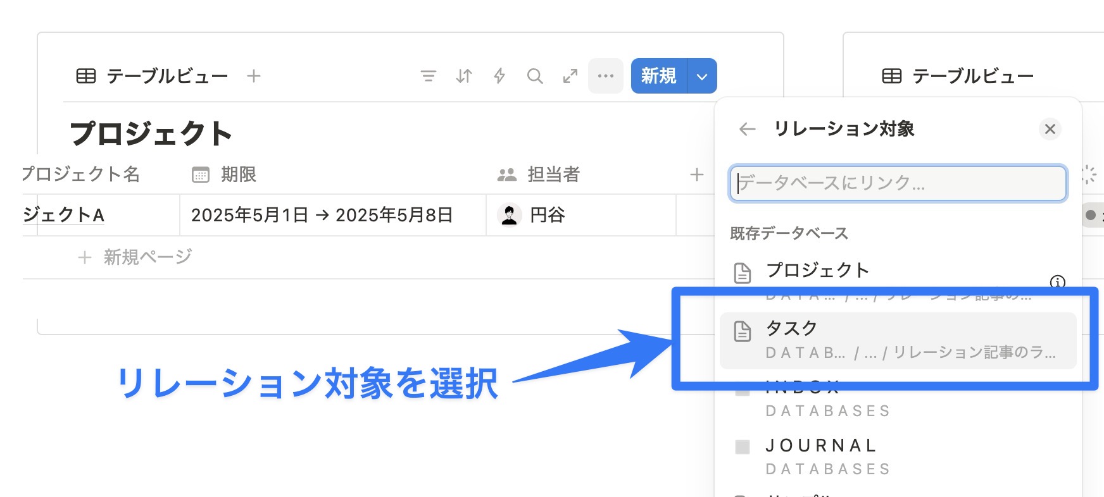This screenshot has width=1104, height=497.
Task: Click the blue 新規 button
Action: (x=659, y=76)
